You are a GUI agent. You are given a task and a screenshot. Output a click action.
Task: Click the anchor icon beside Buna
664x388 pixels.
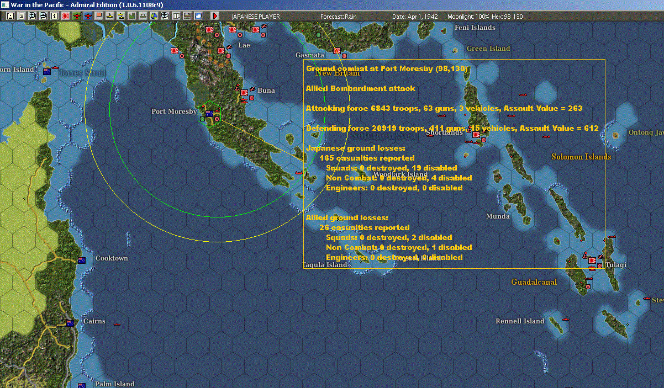(x=237, y=88)
